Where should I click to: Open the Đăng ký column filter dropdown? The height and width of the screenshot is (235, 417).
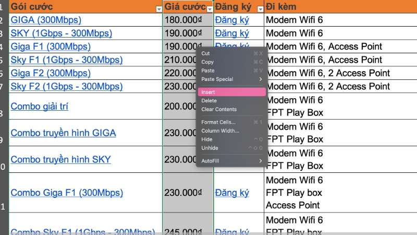point(261,9)
